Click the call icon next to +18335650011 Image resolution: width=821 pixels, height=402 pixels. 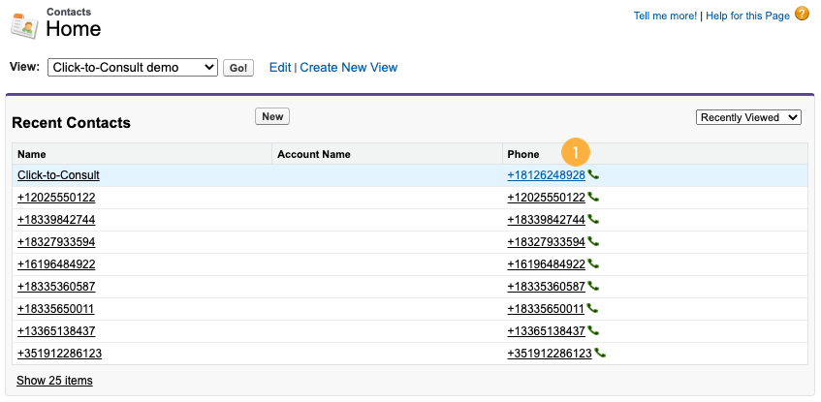pyautogui.click(x=592, y=308)
